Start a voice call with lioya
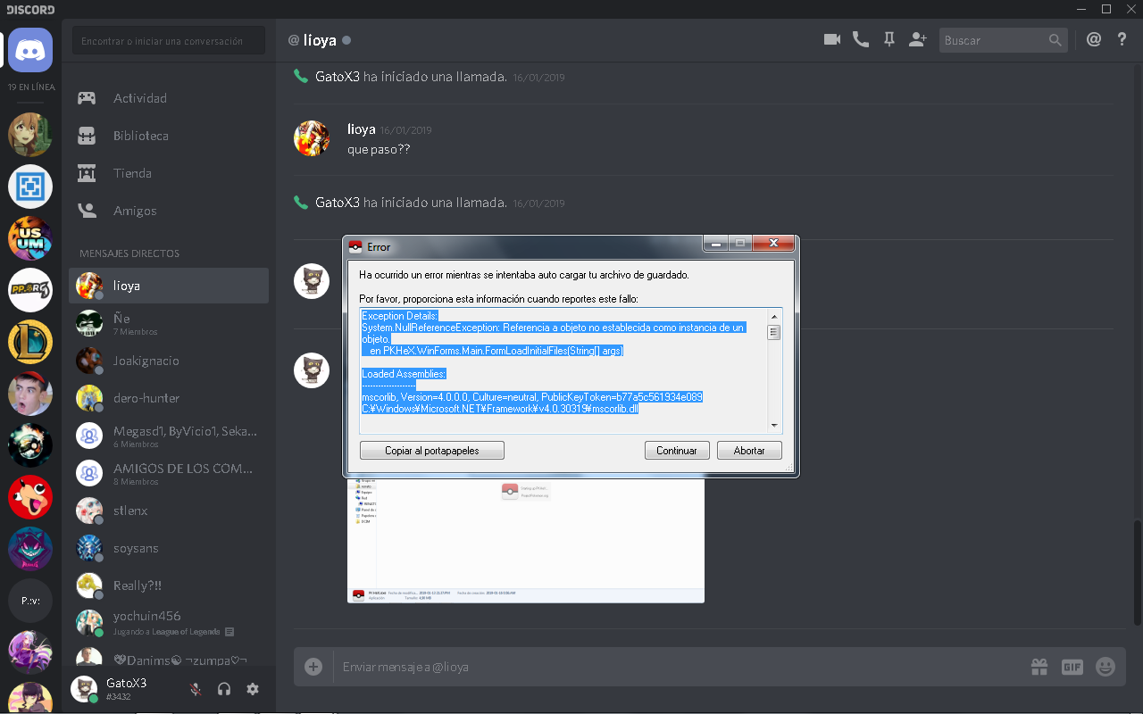1143x714 pixels. tap(861, 40)
